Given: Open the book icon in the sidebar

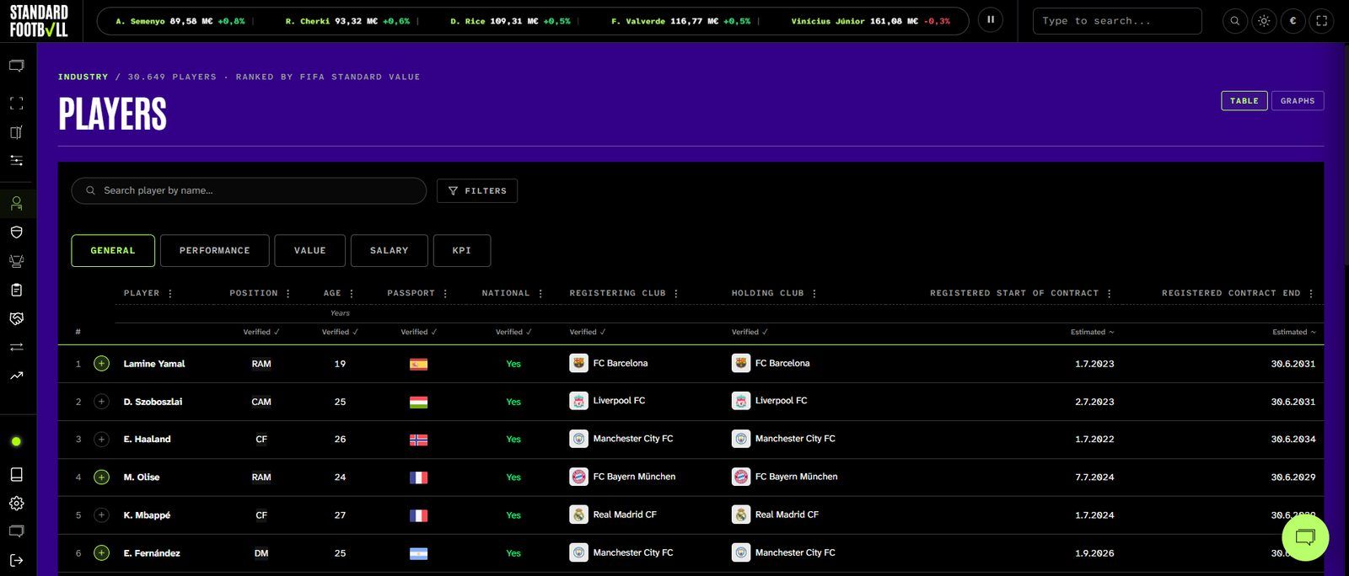Looking at the screenshot, I should [16, 474].
